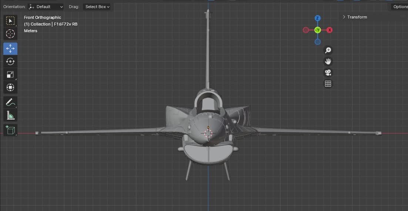
Task: Open the Options dropdown
Action: pos(399,7)
